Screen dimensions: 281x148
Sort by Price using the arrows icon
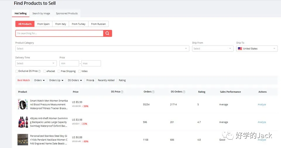point(93,80)
